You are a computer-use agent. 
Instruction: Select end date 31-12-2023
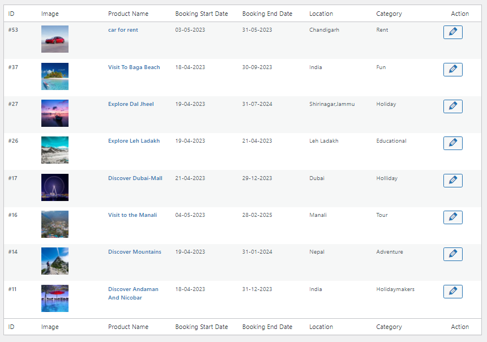tap(257, 289)
